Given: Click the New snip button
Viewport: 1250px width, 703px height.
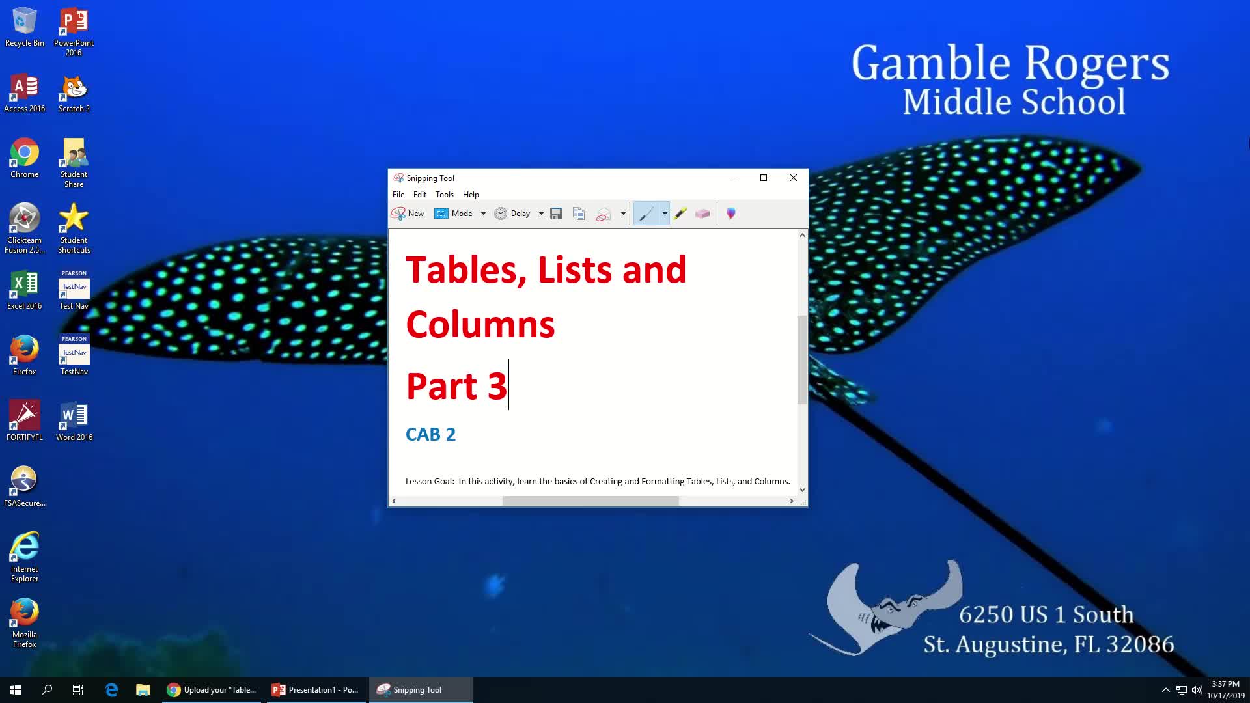Looking at the screenshot, I should pos(408,214).
